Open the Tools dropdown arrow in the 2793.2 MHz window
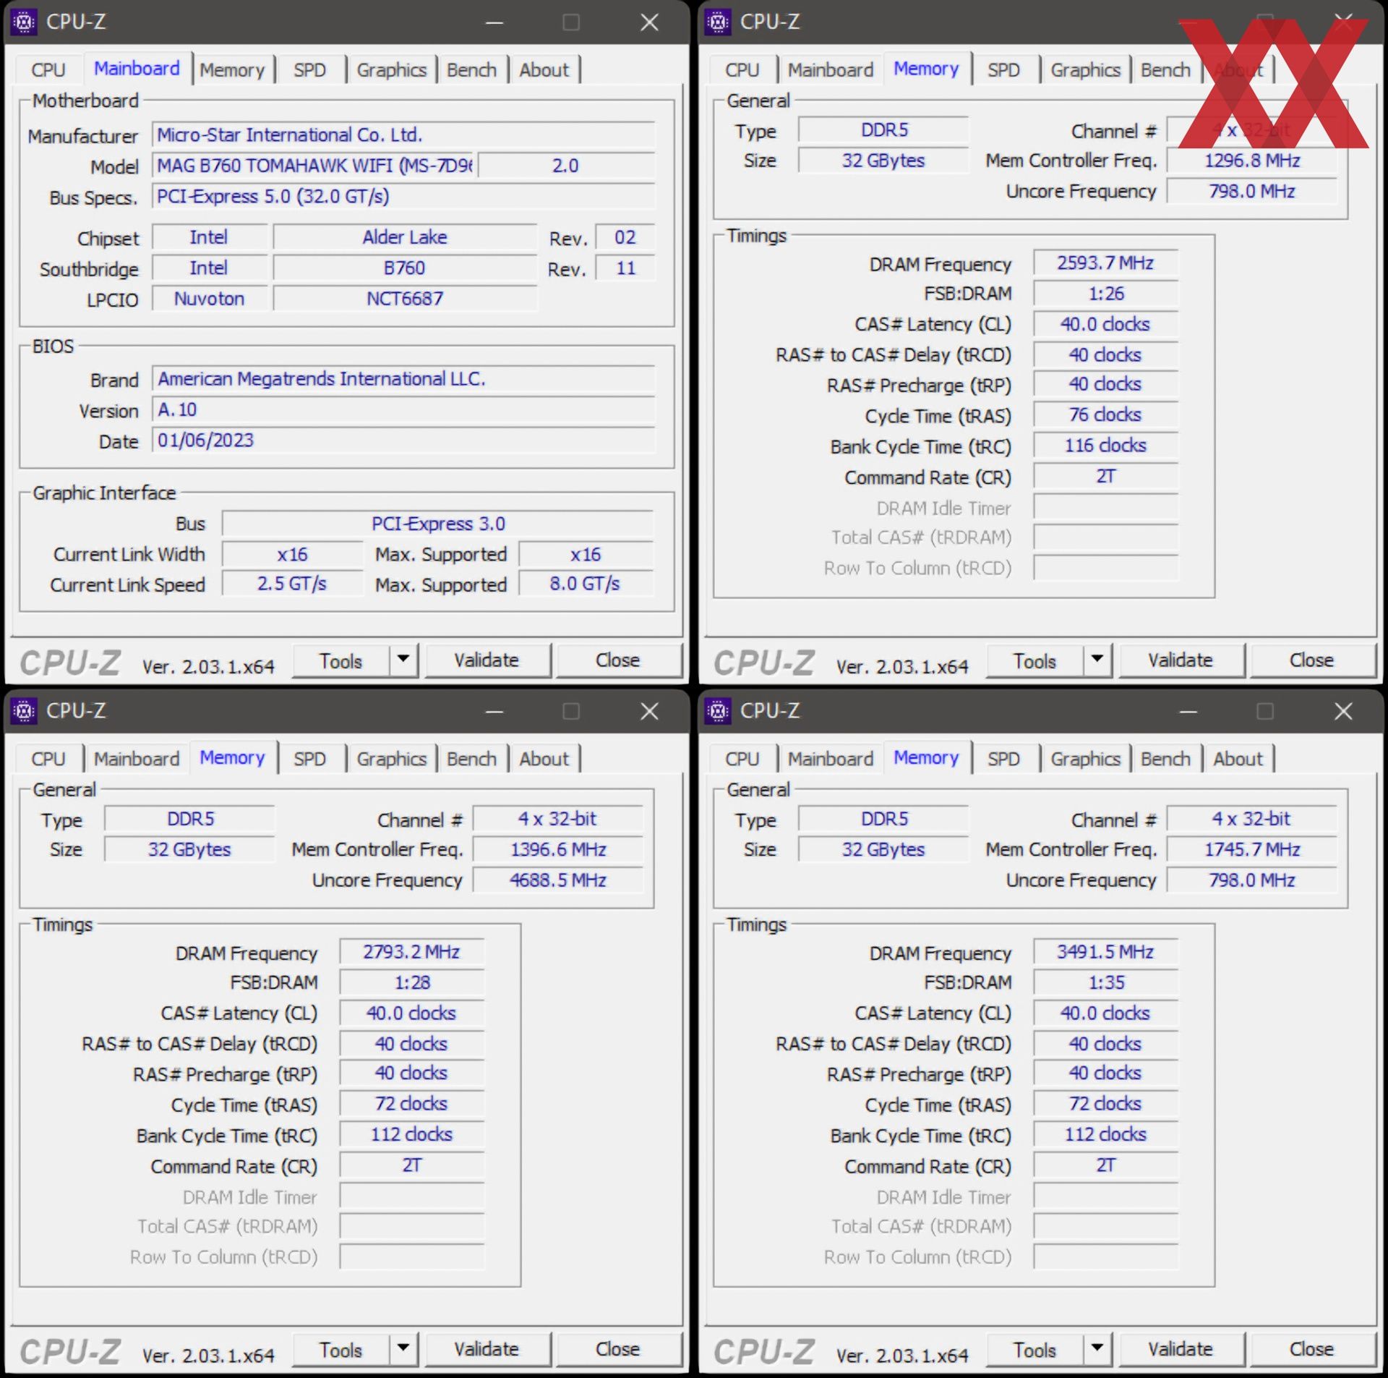 click(x=403, y=1349)
